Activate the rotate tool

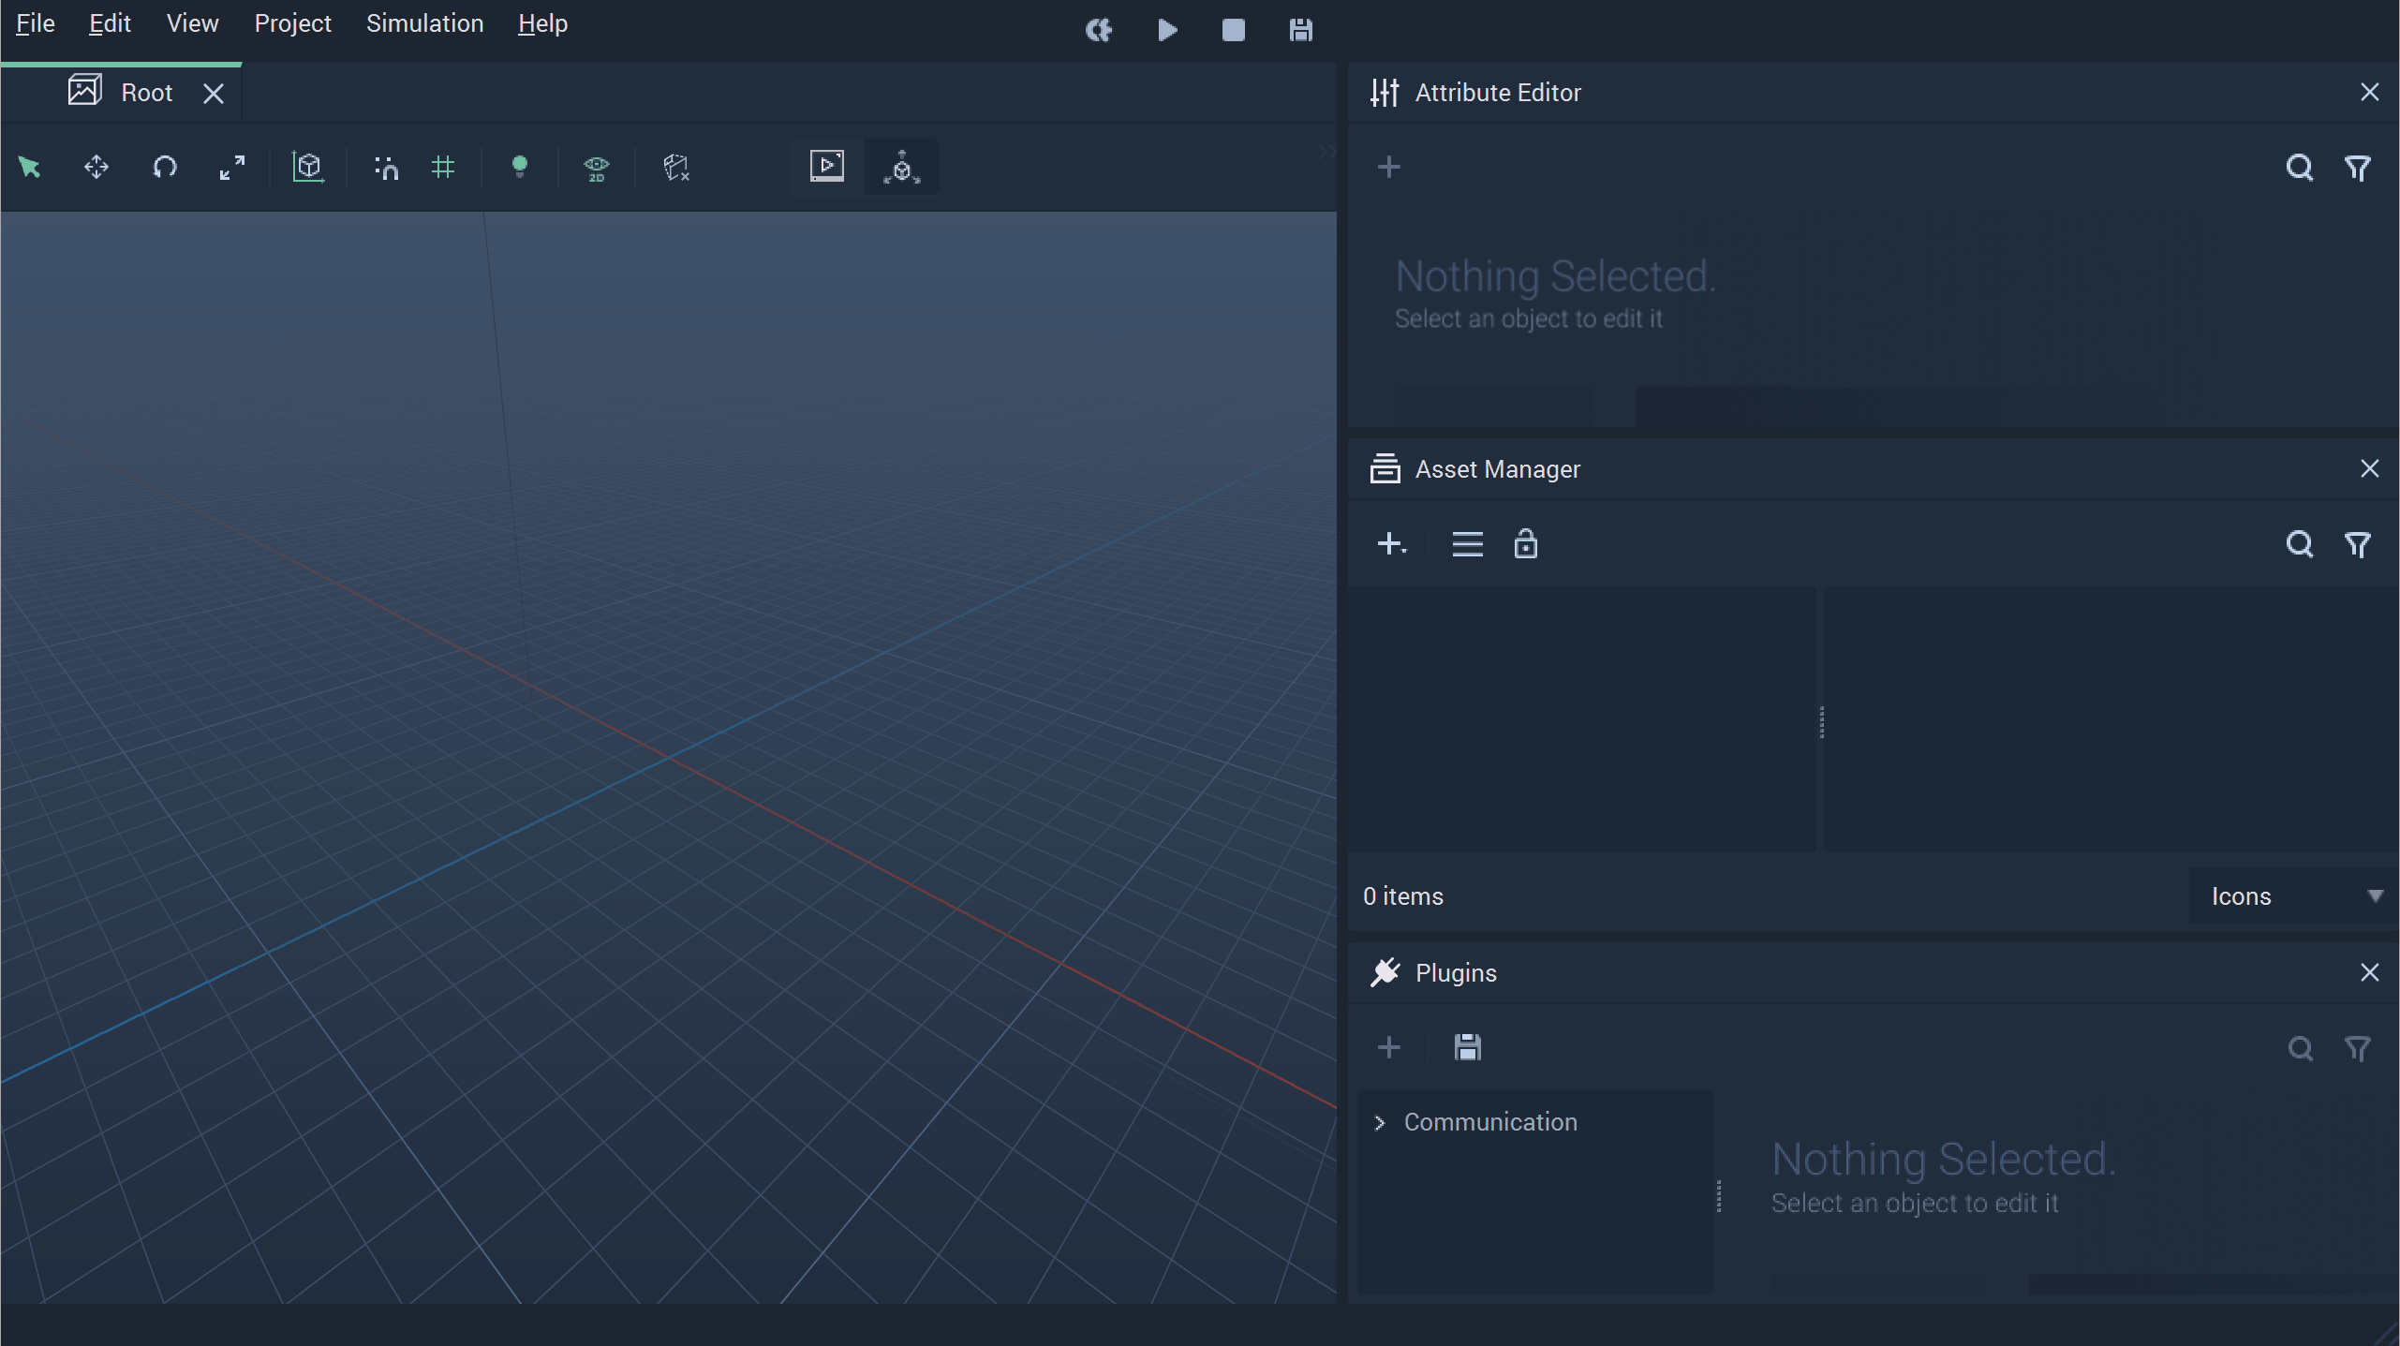coord(165,168)
